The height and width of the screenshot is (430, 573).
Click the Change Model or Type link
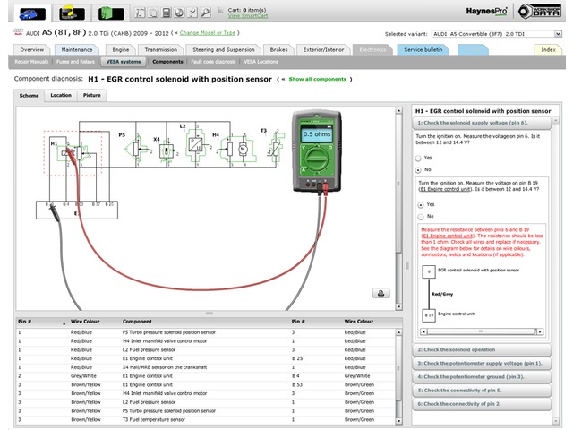(208, 33)
